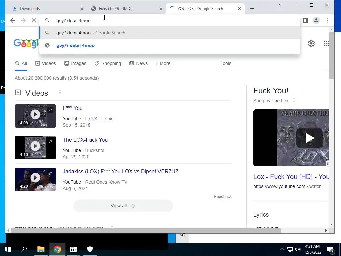Open network status tray icon

[290, 249]
